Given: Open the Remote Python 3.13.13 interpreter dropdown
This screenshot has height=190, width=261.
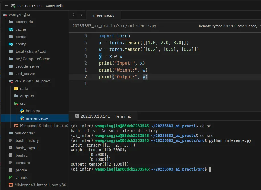Looking at the screenshot, I should coord(229,26).
